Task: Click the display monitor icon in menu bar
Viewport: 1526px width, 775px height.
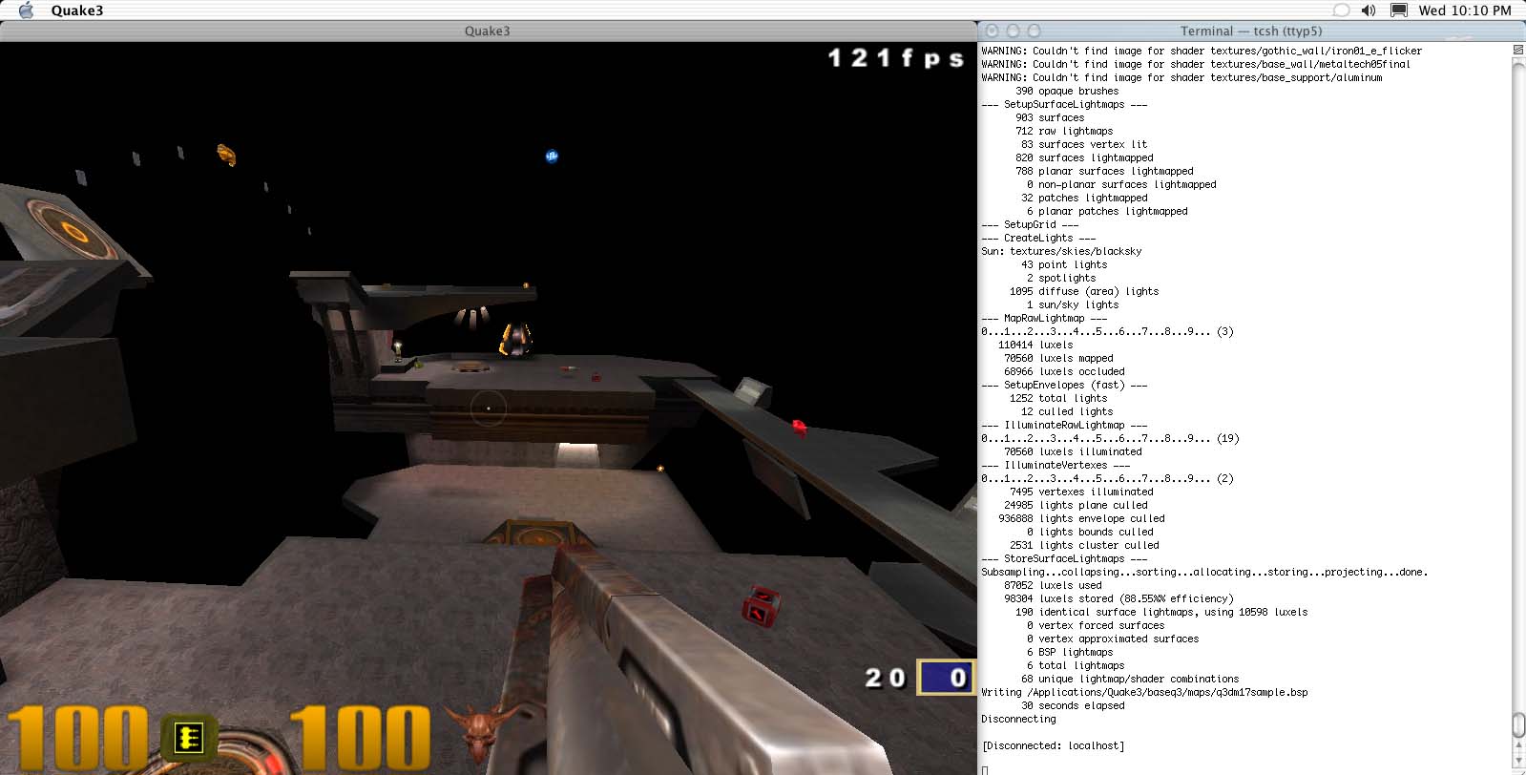Action: pos(1398,10)
